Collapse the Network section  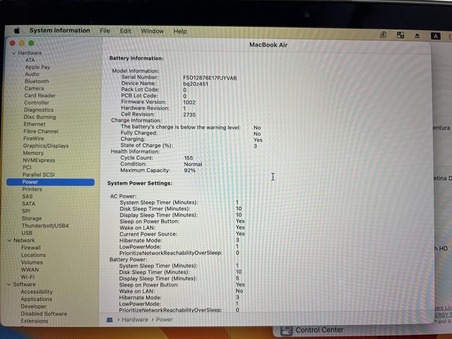pyautogui.click(x=9, y=240)
